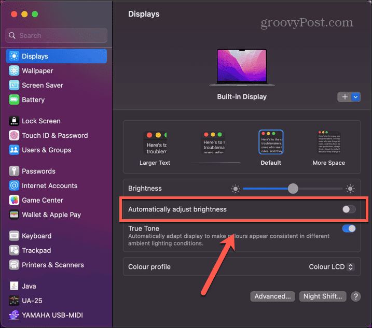The image size is (372, 328).
Task: Open the blue chevron display menu
Action: coord(355,97)
